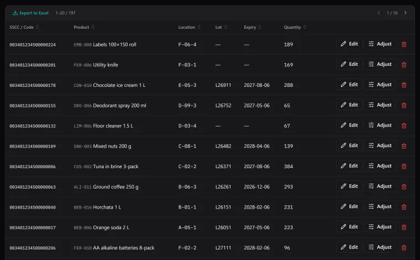Image resolution: width=420 pixels, height=260 pixels.
Task: Delete the Horchata 1 L row
Action: (x=404, y=207)
